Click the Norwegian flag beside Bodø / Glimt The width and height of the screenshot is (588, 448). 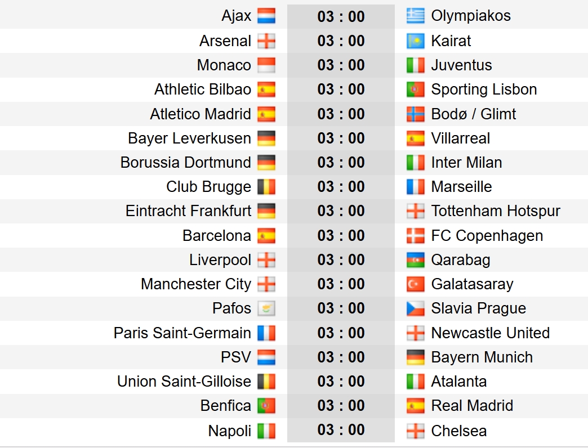416,114
